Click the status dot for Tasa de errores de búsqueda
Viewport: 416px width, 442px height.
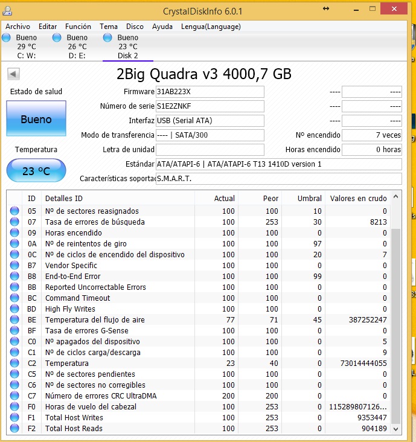coord(14,222)
